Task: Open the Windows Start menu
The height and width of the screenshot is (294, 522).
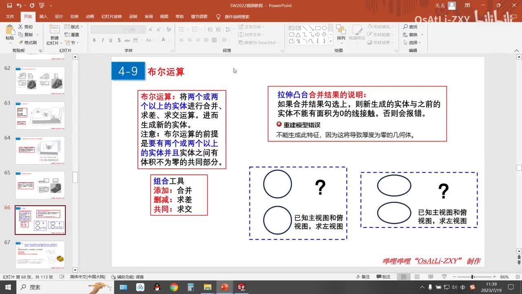Action: 8,287
